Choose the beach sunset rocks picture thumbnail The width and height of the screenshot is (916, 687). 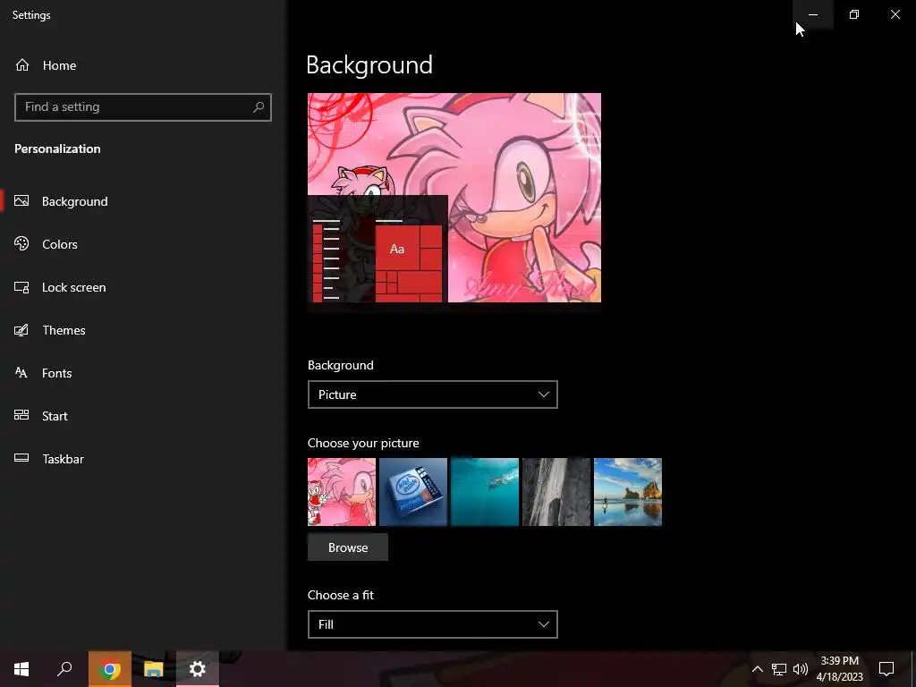[x=627, y=492]
